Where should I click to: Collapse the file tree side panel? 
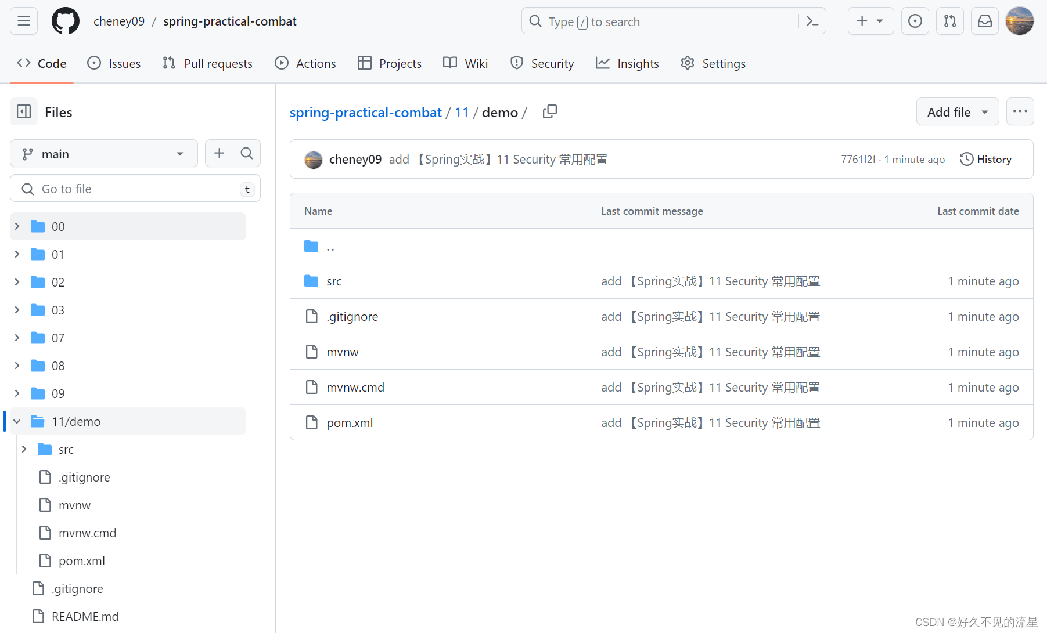(x=24, y=112)
